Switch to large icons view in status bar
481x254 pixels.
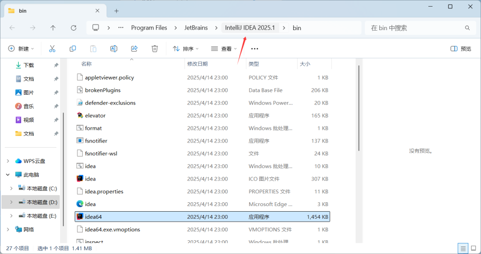(473, 248)
